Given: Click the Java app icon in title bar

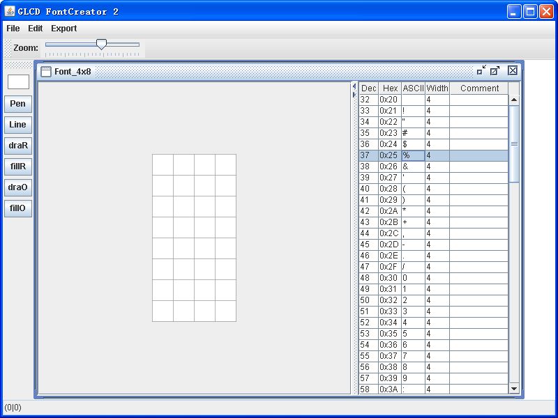Looking at the screenshot, I should 10,11.
